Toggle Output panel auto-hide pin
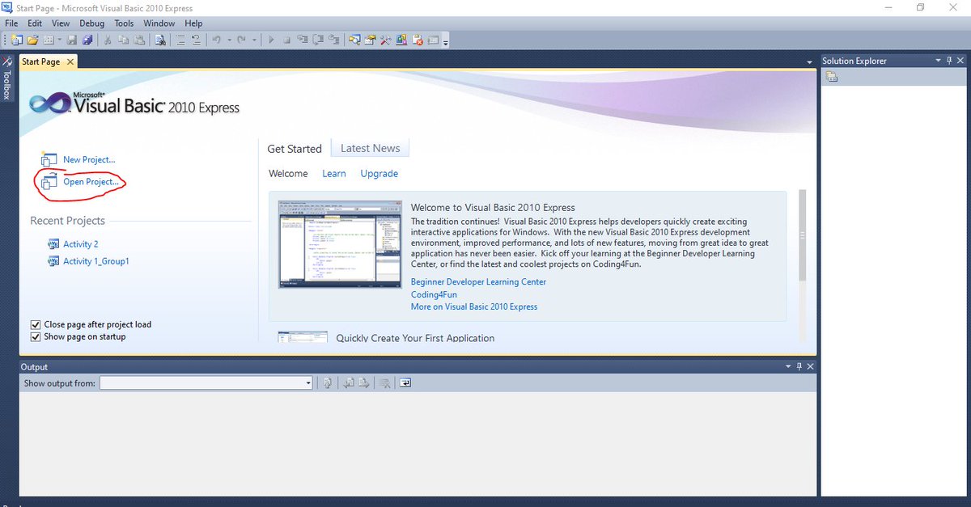971x507 pixels. click(x=799, y=366)
